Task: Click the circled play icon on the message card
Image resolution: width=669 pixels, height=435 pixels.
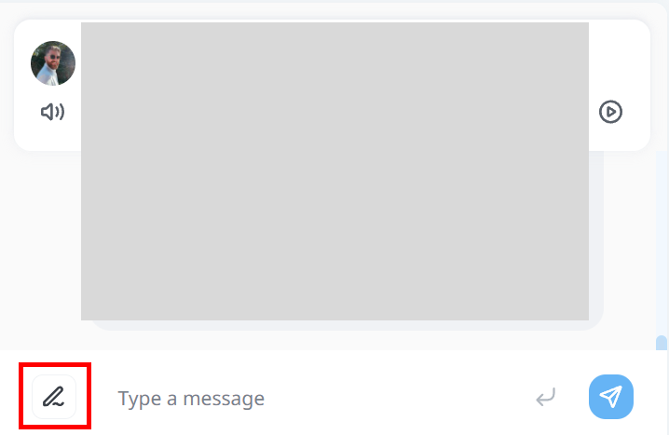Action: pos(610,112)
